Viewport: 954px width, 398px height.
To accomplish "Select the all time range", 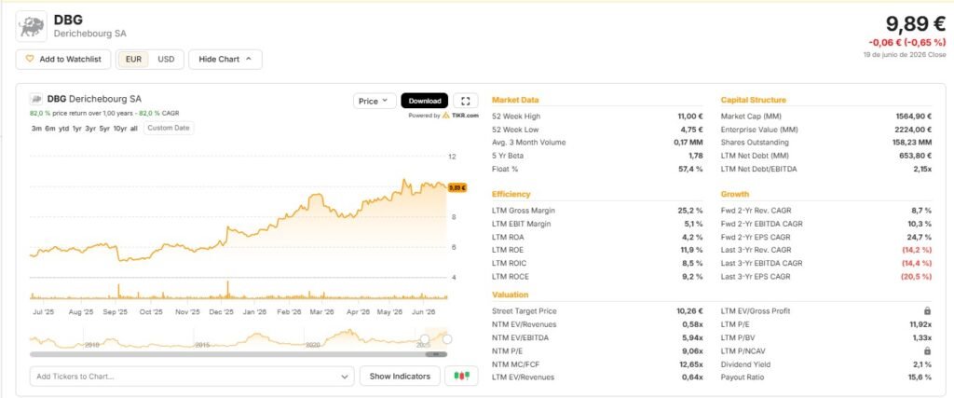I will [134, 129].
